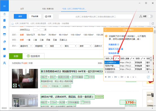Click the first listing bedroom photo
Image resolution: width=156 pixels, height=111 pixels.
25,79
